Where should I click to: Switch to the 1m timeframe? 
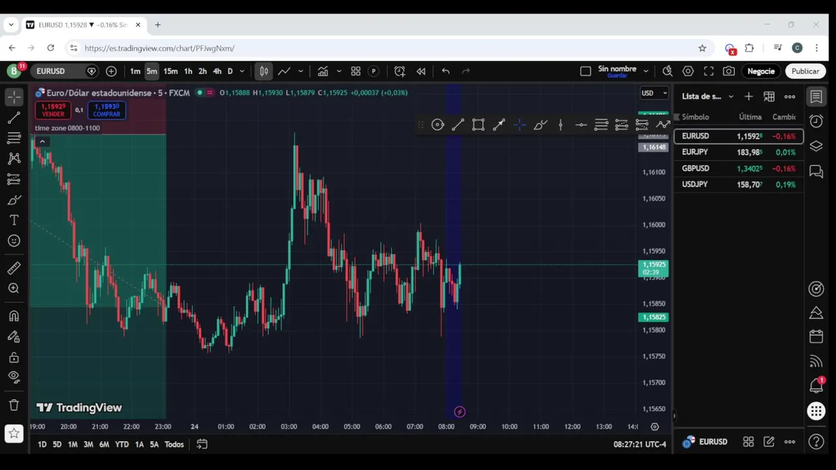(x=135, y=71)
